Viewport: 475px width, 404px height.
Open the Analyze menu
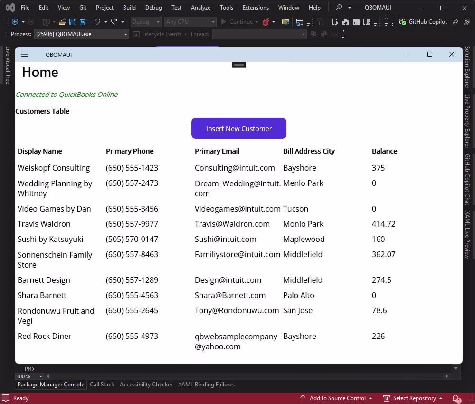[x=200, y=8]
